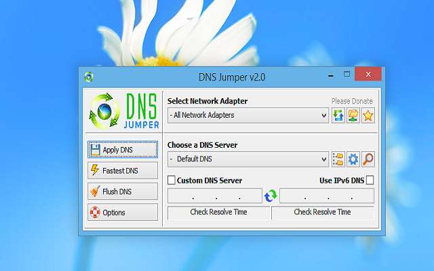Click the Fastest DNS button
434x271 pixels.
123,171
